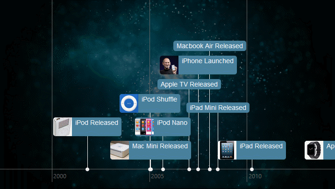Image resolution: width=335 pixels, height=189 pixels.
Task: Click the Steve Jobs iPhone thumbnail
Action: coord(169,65)
